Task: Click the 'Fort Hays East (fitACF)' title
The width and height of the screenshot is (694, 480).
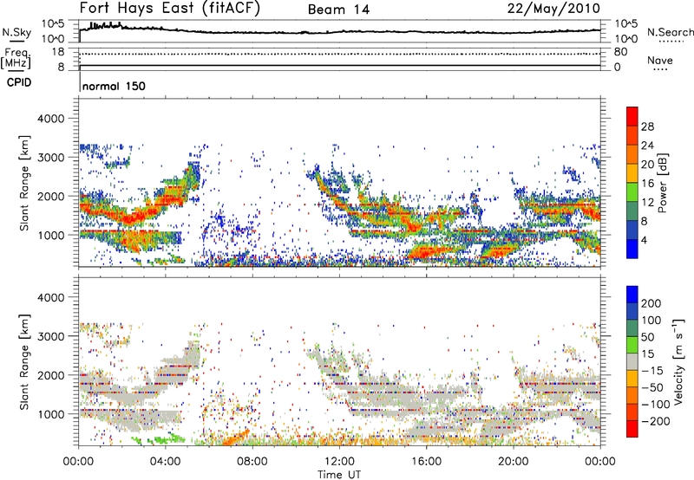Action: click(170, 9)
